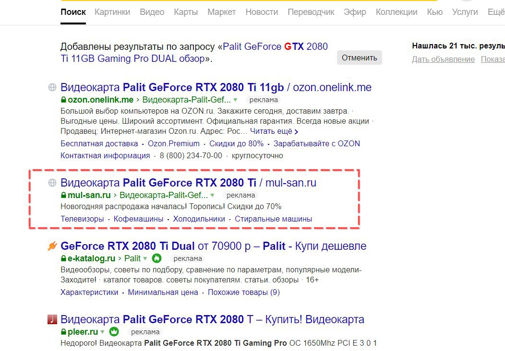Viewport: 505px width, 351px height.
Task: Expand the dropdown arrow after mul-san.ru Видеокарта-Palit-Gef...
Action: coord(212,195)
